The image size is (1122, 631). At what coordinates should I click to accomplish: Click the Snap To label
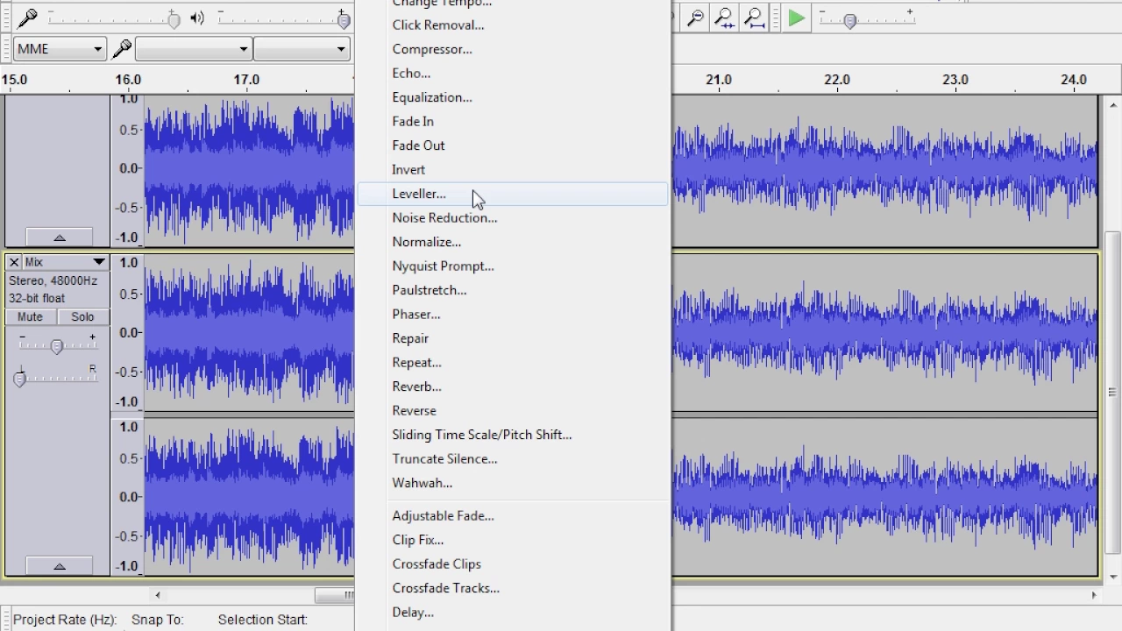(158, 620)
